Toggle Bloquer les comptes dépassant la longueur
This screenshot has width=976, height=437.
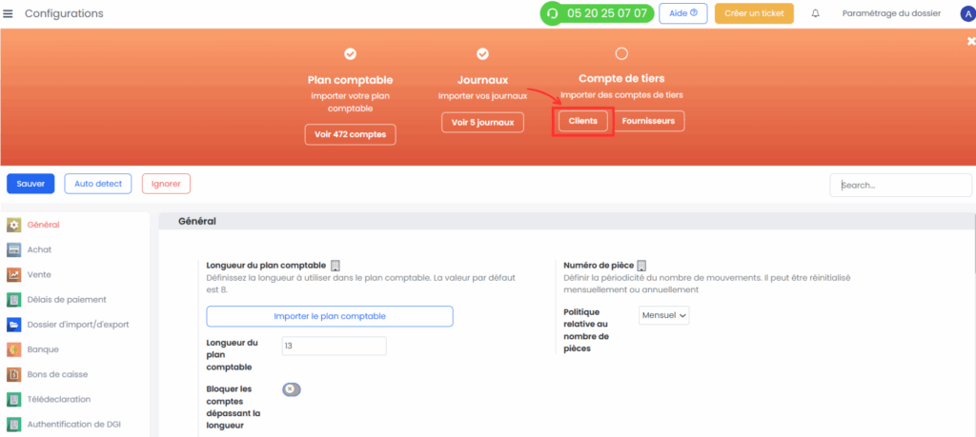pyautogui.click(x=292, y=389)
